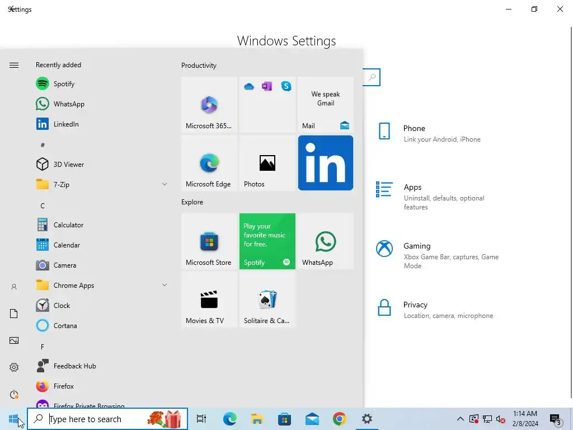Open the Movies & TV tile
Image resolution: width=573 pixels, height=430 pixels.
(x=209, y=300)
